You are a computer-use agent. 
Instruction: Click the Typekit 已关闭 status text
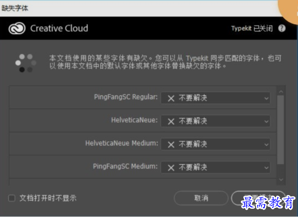point(252,28)
